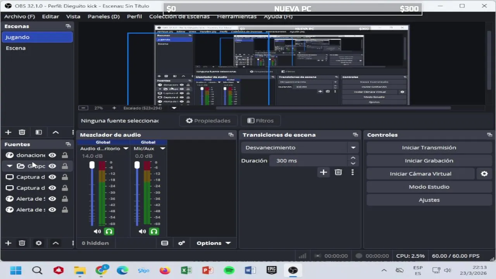Open Spotify from the taskbar
This screenshot has width=496, height=279.
pyautogui.click(x=229, y=270)
